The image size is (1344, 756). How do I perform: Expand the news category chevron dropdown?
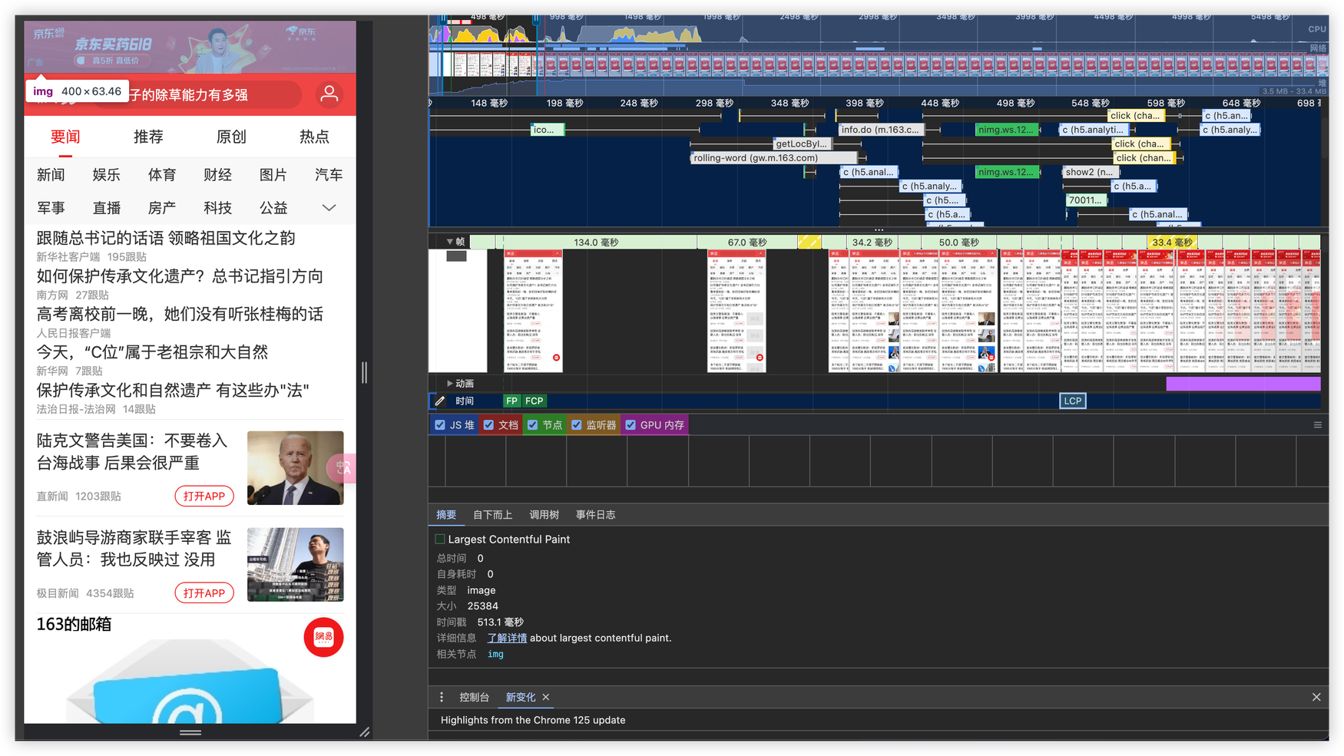pyautogui.click(x=329, y=208)
